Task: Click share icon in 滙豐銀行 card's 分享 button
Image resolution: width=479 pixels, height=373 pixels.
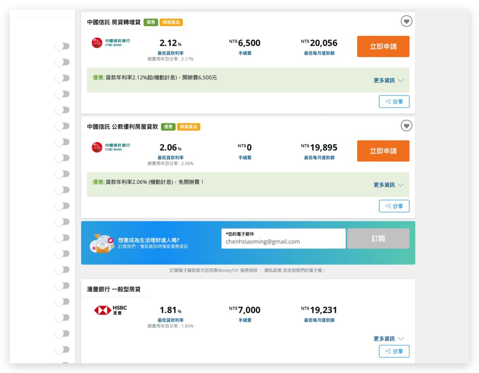Action: 388,351
